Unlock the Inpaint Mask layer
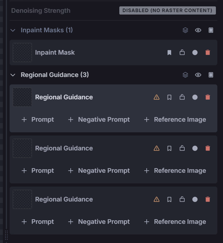Screen dimensions: 223x243 click(x=182, y=53)
